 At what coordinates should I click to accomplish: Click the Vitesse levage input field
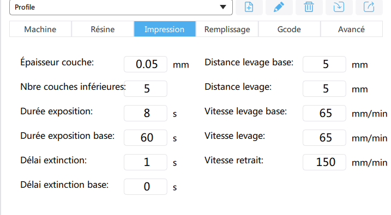(324, 138)
